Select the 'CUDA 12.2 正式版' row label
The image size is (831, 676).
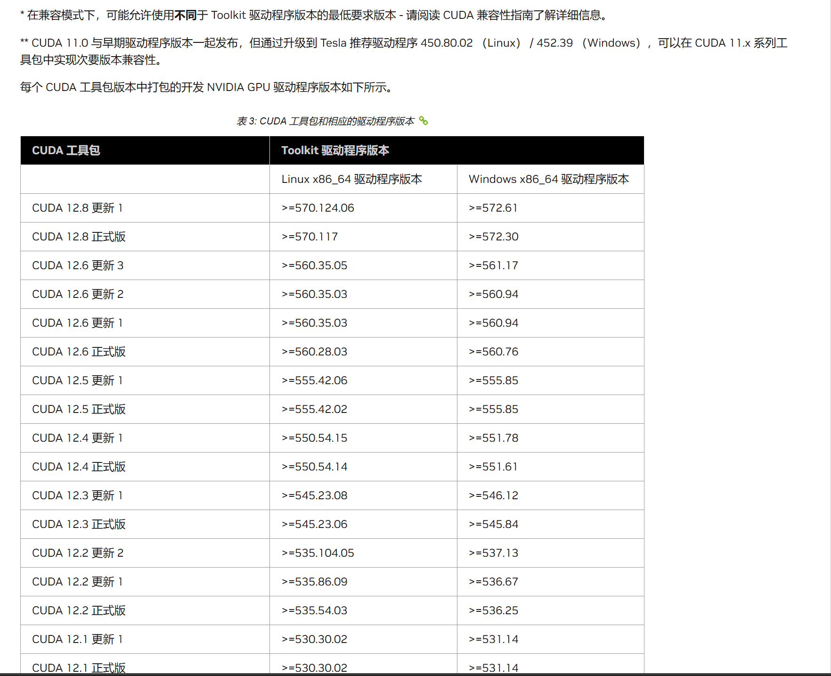coord(79,610)
